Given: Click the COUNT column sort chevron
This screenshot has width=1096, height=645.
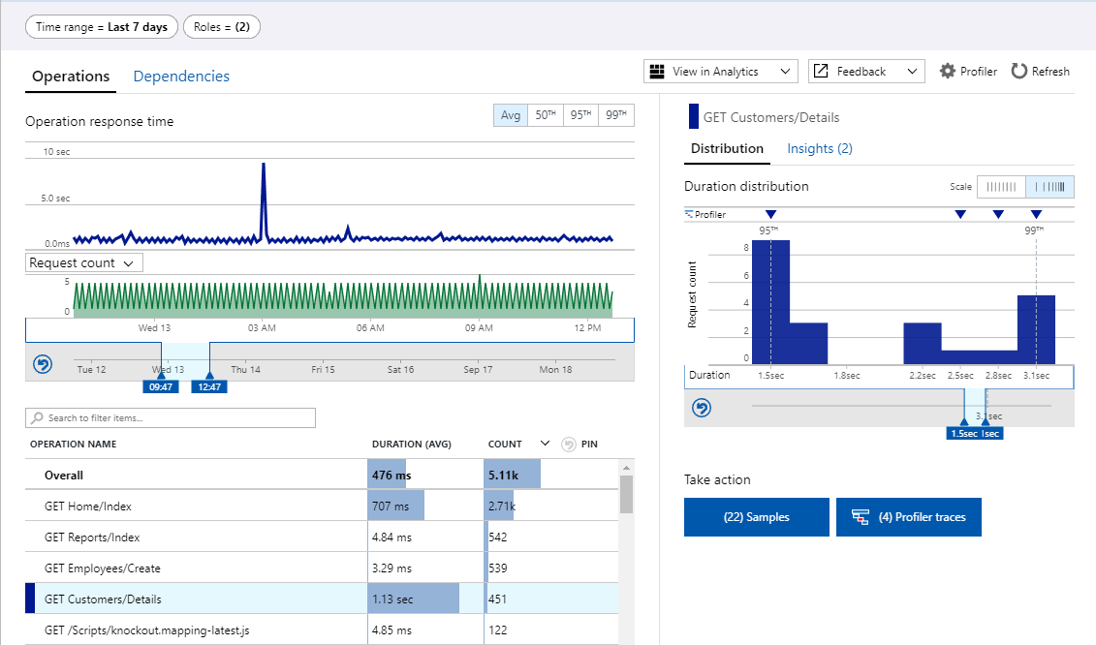Looking at the screenshot, I should coord(546,444).
